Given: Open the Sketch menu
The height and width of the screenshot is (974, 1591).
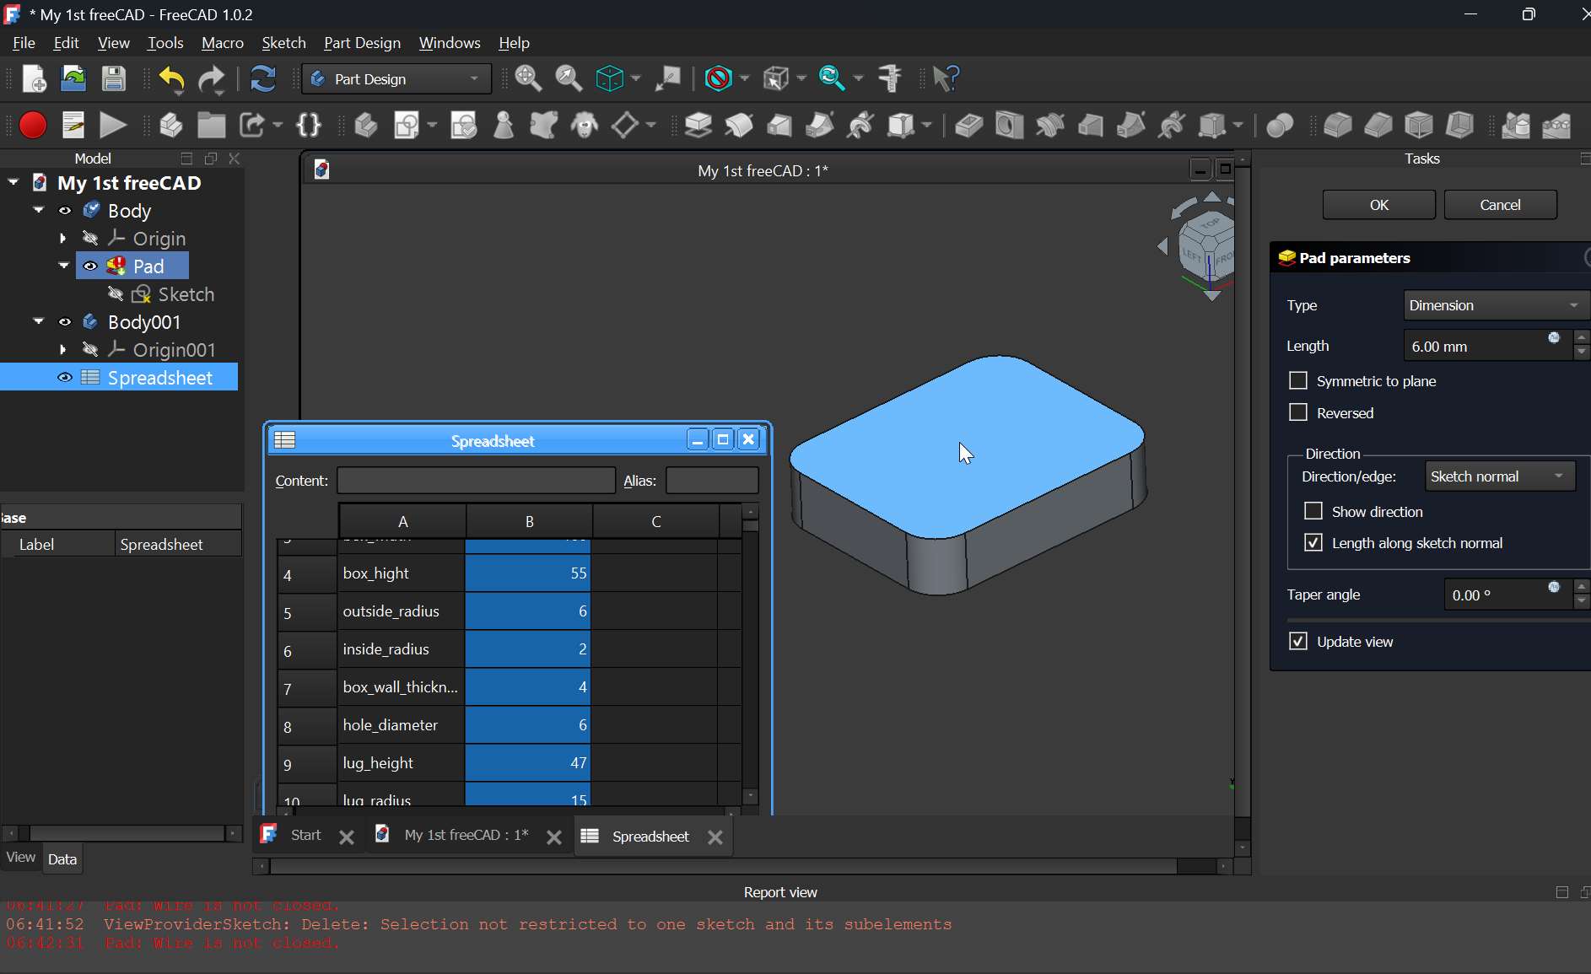Looking at the screenshot, I should coord(283,43).
